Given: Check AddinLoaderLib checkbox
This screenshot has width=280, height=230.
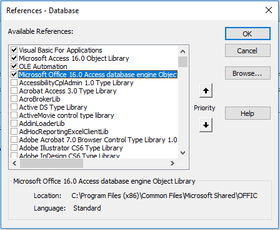Looking at the screenshot, I should click(x=14, y=123).
